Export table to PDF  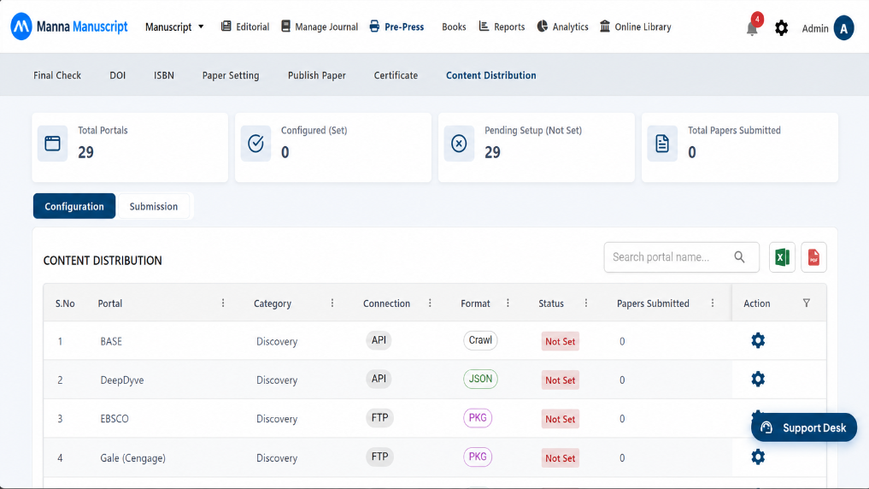point(813,257)
